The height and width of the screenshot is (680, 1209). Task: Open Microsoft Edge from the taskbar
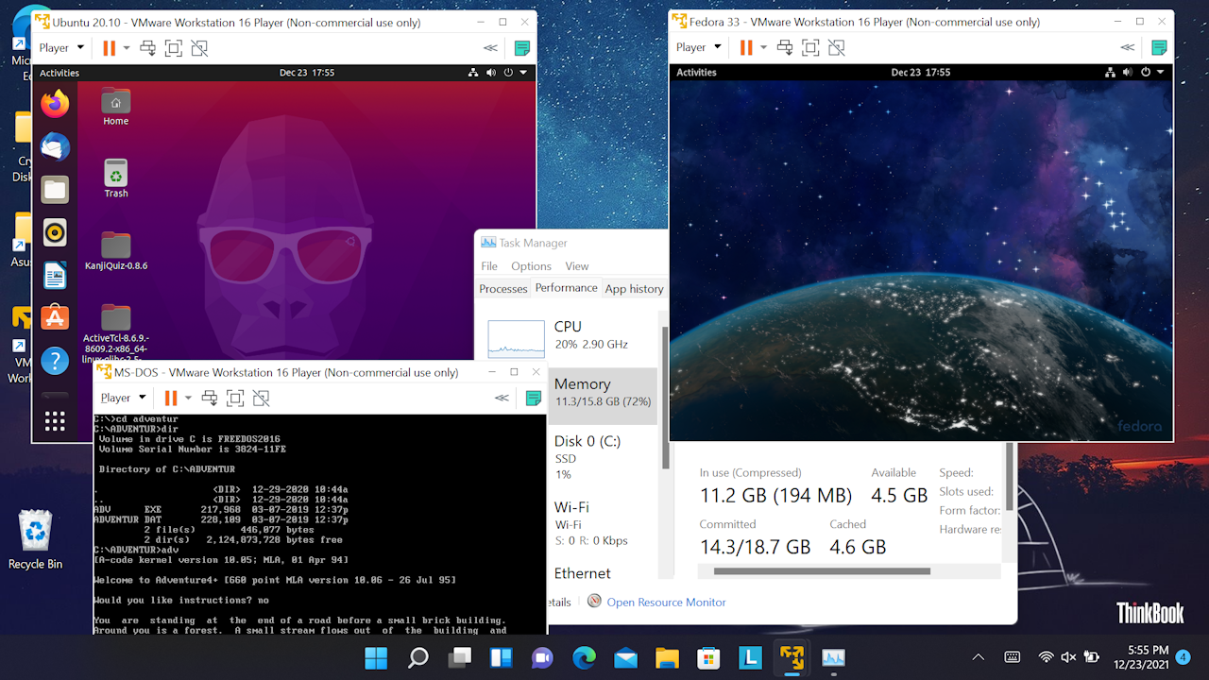584,657
